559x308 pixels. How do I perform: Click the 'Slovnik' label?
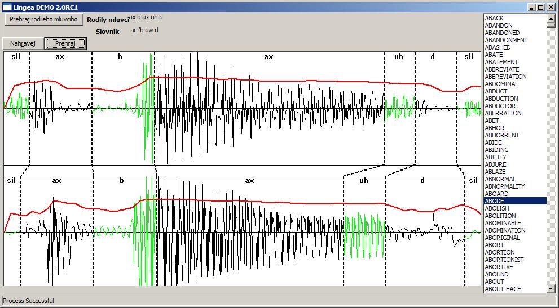pos(107,32)
